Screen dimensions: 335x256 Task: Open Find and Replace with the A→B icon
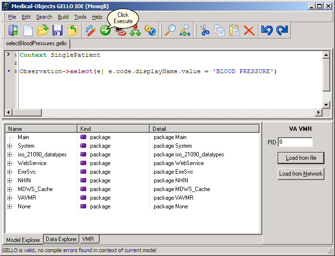(185, 30)
